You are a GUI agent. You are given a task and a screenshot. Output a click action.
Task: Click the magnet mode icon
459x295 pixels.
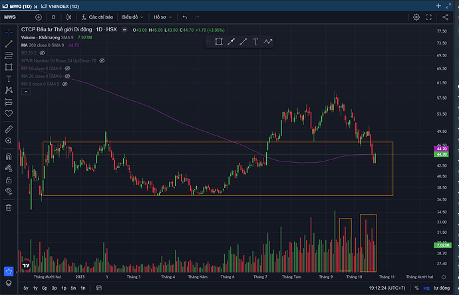click(x=9, y=157)
